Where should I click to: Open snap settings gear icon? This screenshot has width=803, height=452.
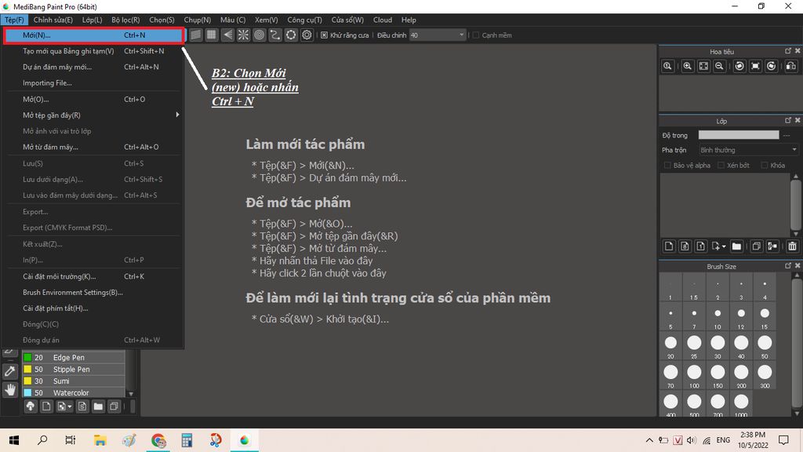click(x=307, y=35)
